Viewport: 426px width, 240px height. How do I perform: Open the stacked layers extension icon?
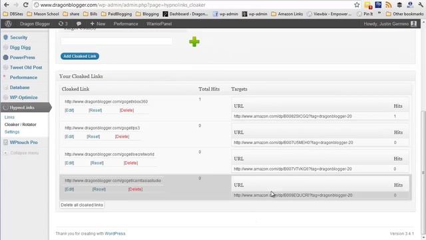coord(399,5)
